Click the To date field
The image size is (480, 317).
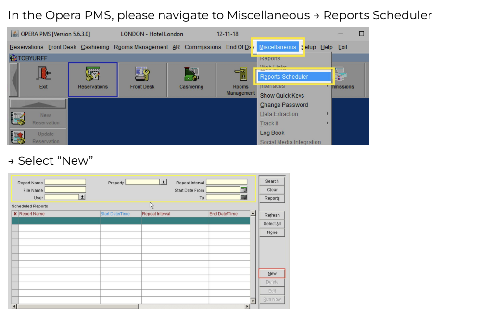pos(223,197)
